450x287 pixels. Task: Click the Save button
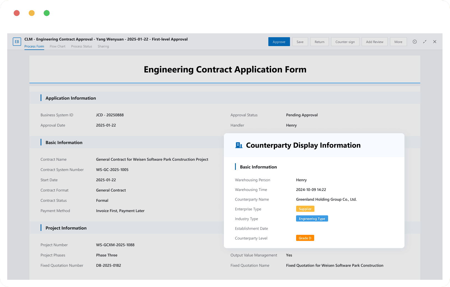point(300,42)
